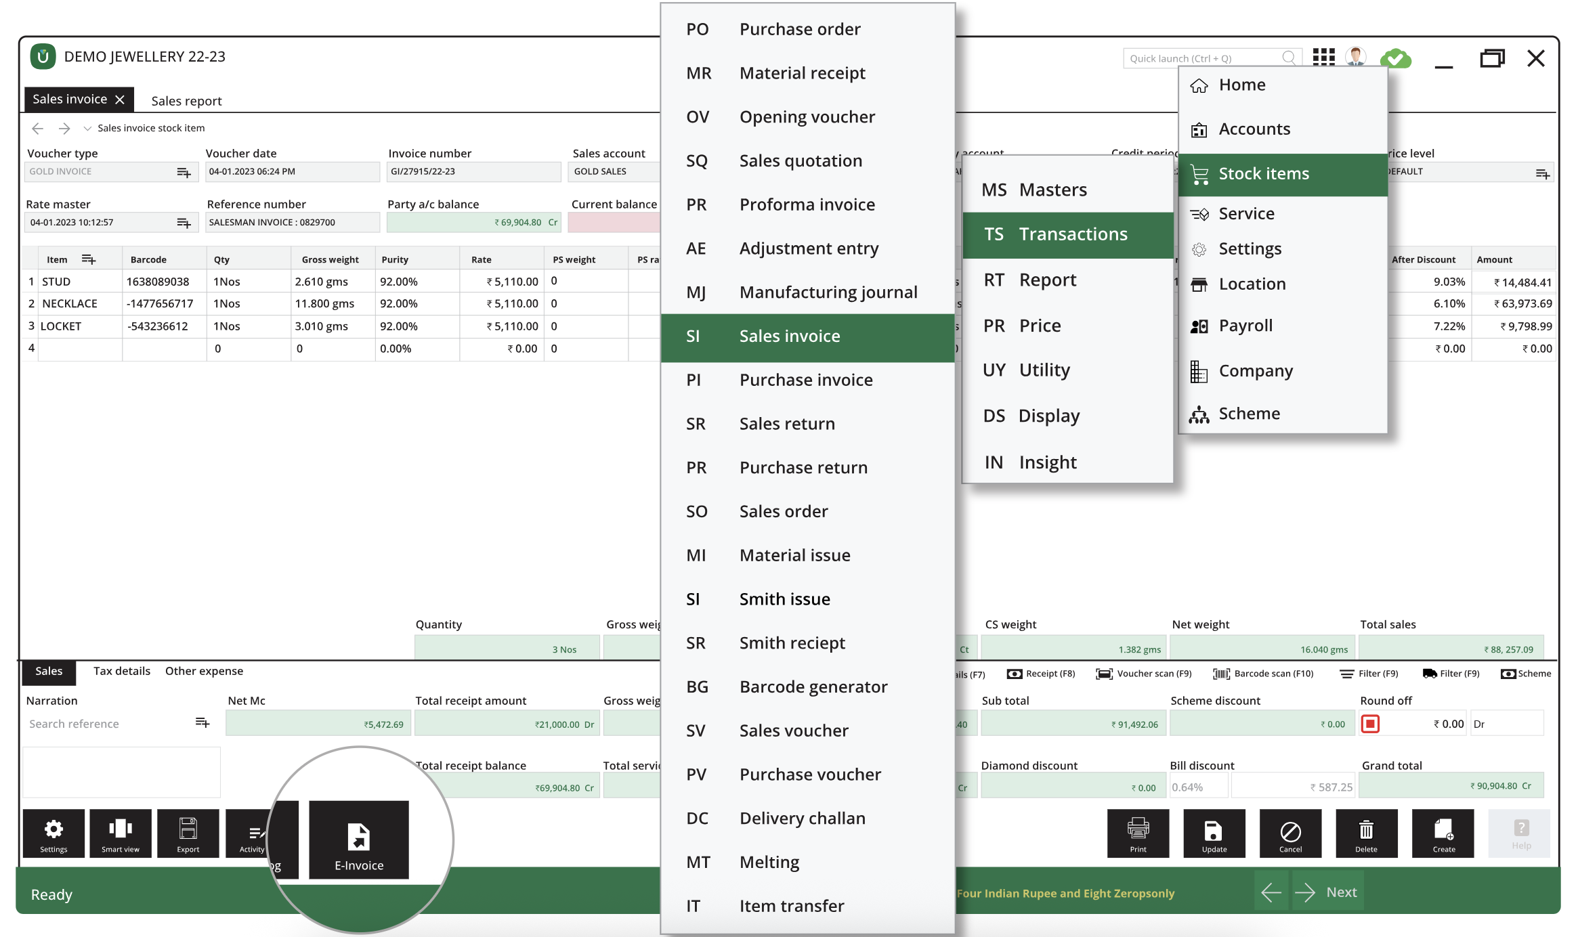This screenshot has width=1578, height=937.
Task: Click the Delete trash icon
Action: [x=1365, y=833]
